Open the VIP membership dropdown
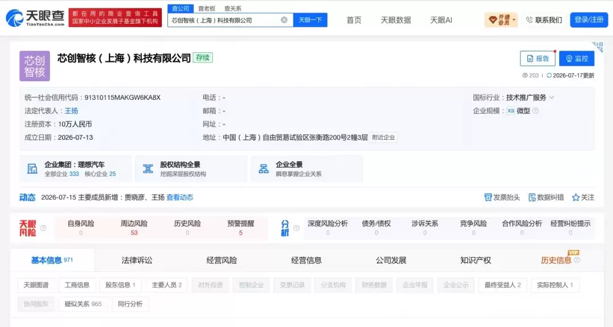The width and height of the screenshot is (613, 327). click(x=501, y=20)
